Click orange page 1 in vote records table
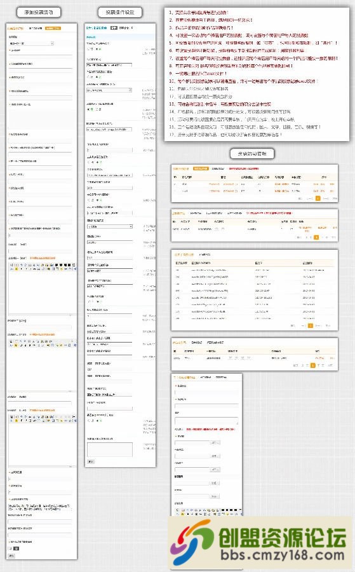The width and height of the screenshot is (355, 572). pos(311,325)
